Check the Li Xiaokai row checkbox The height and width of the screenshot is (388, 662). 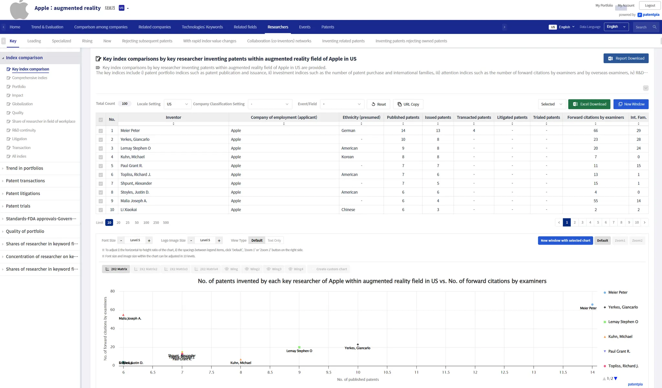pos(101,210)
